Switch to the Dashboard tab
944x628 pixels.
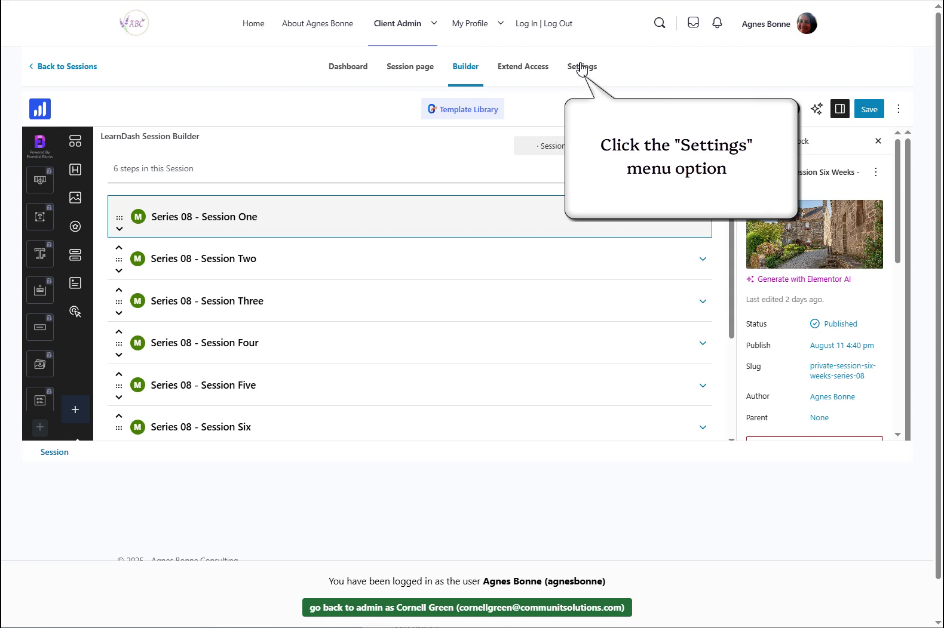click(348, 66)
